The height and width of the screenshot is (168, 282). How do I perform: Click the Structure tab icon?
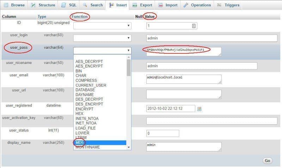pyautogui.click(x=33, y=5)
